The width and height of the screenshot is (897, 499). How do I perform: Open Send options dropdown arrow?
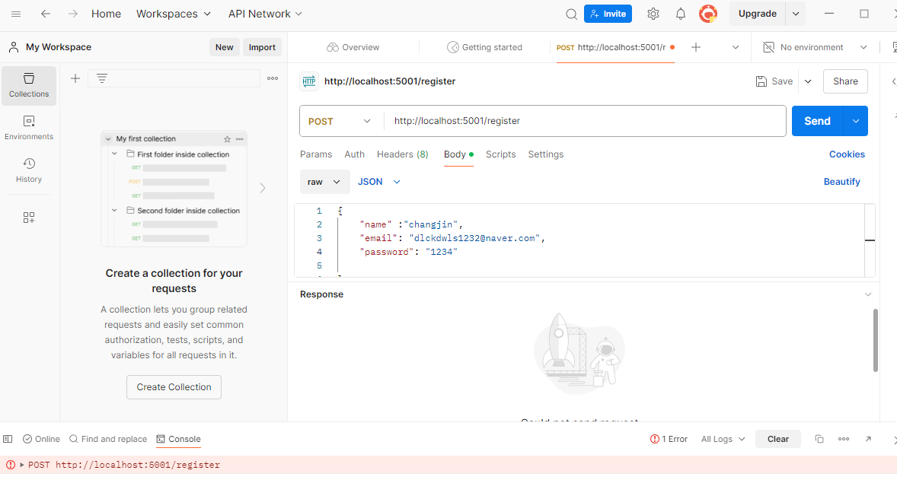[856, 121]
